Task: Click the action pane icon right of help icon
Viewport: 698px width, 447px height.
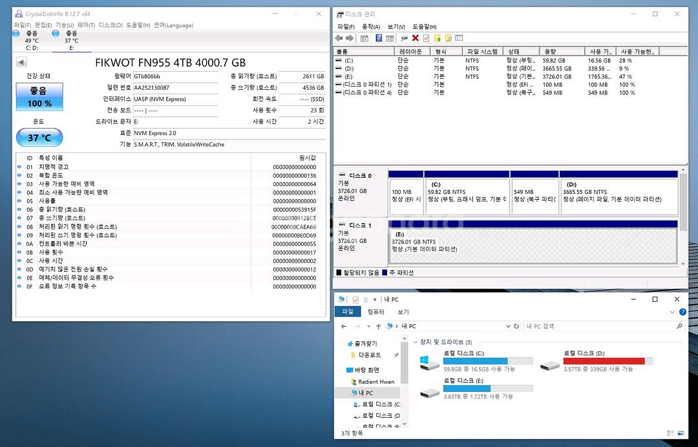Action: point(390,38)
